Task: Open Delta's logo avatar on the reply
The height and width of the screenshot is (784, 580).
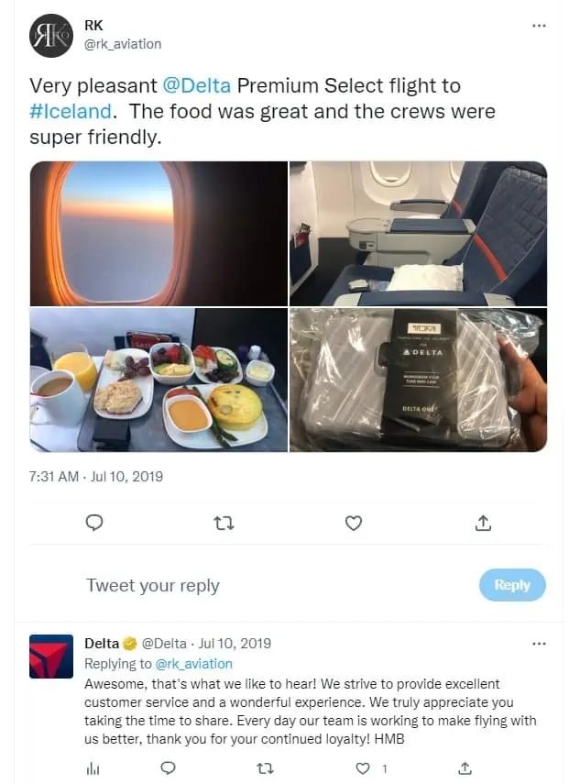Action: tap(51, 657)
